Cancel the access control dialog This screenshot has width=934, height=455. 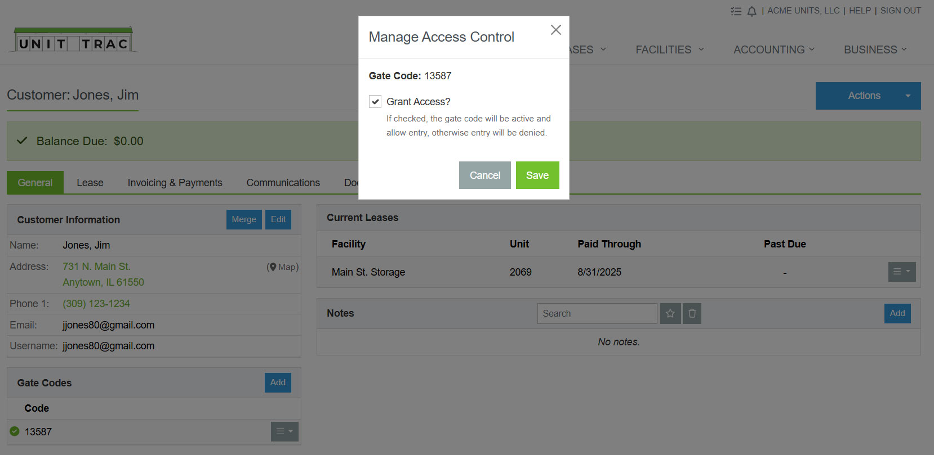point(484,175)
